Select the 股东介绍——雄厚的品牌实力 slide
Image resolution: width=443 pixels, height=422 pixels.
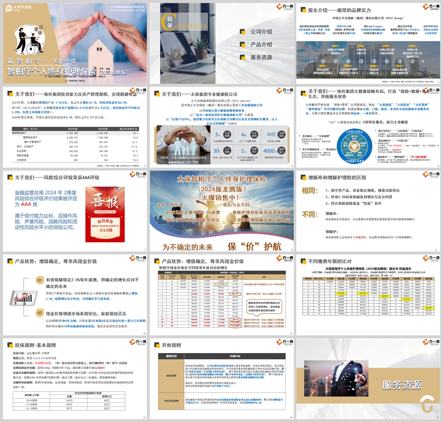[x=368, y=43]
